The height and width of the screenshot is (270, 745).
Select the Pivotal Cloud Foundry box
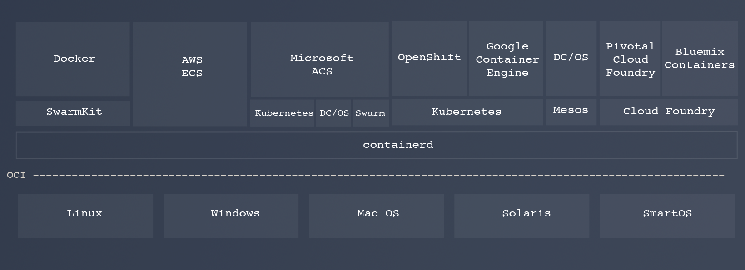[630, 59]
